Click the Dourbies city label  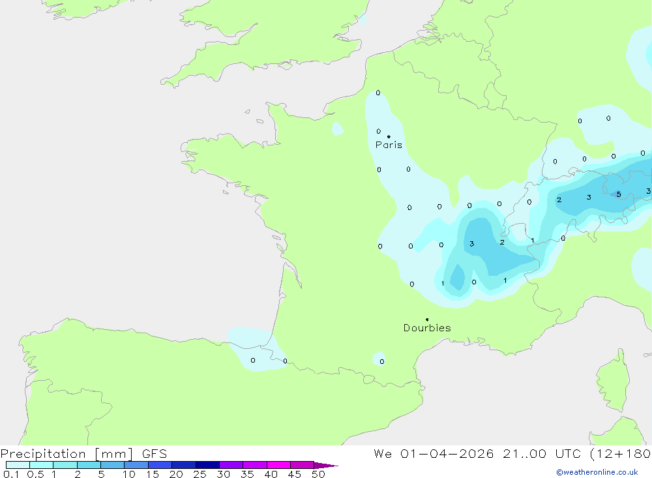click(x=427, y=328)
